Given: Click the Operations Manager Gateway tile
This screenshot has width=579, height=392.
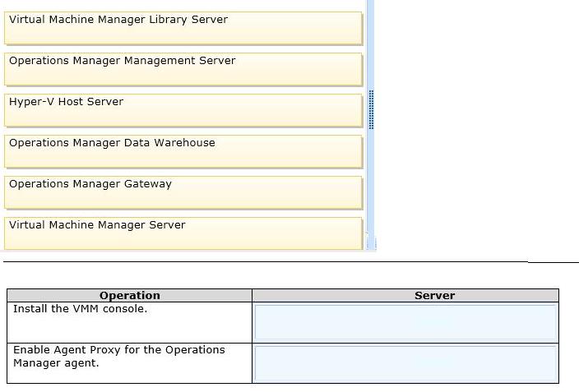Looking at the screenshot, I should [183, 192].
